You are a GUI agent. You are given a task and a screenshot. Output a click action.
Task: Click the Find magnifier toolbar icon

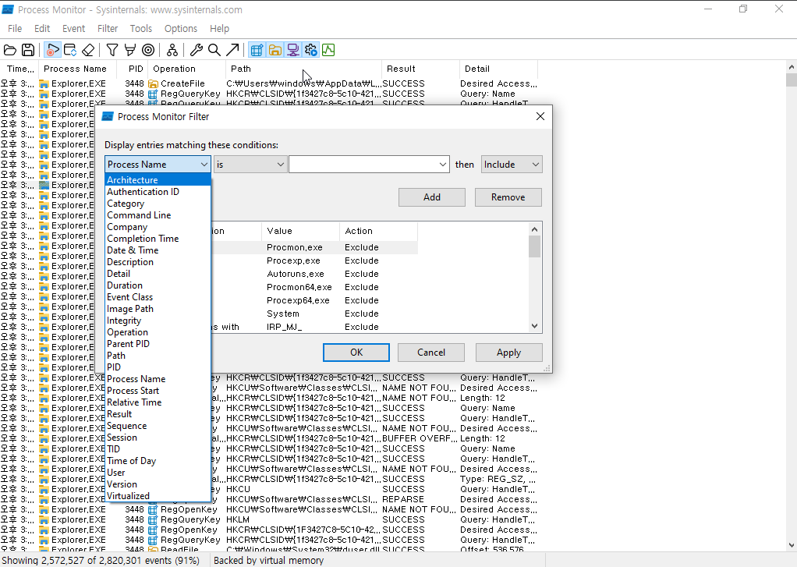[x=214, y=50]
